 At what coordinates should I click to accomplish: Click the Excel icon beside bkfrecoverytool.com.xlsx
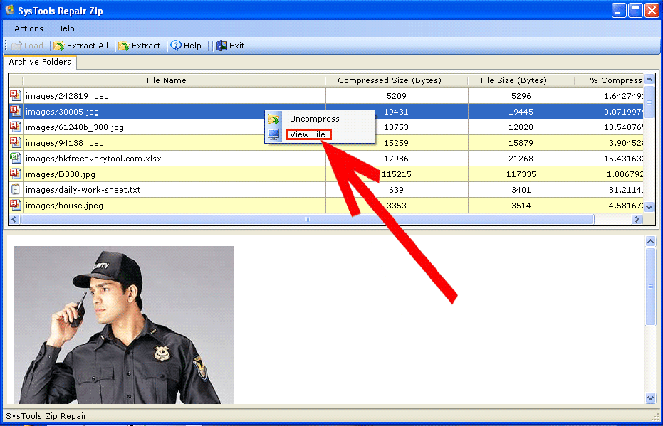click(x=15, y=158)
